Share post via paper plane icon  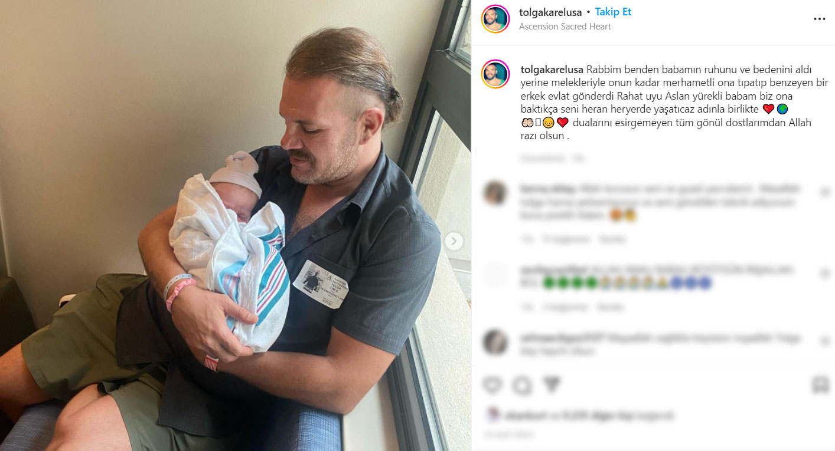tap(551, 386)
